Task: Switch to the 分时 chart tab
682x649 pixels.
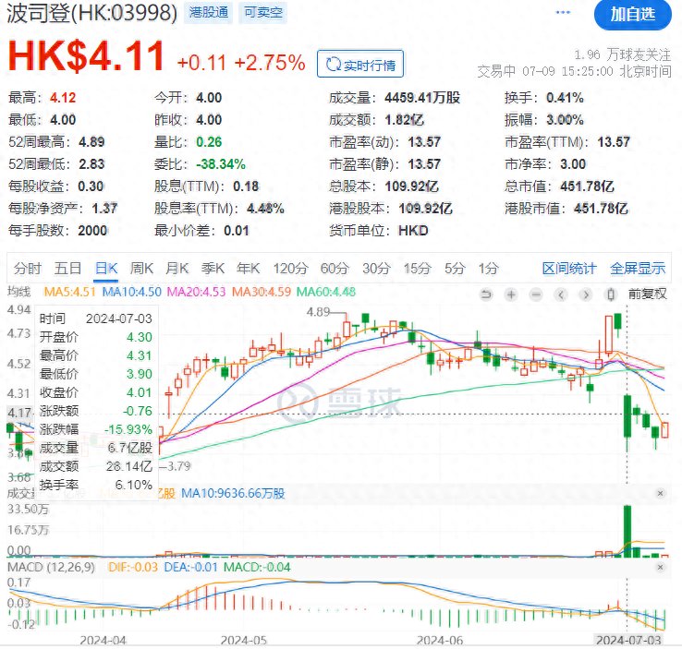Action: tap(28, 269)
